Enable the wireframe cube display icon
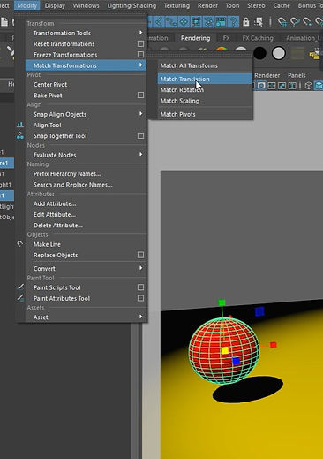This screenshot has height=459, width=323. click(308, 86)
